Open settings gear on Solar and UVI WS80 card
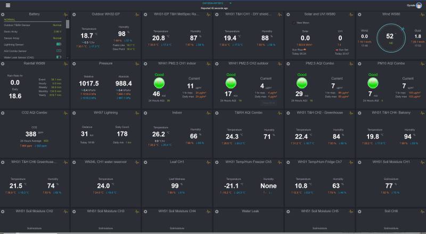This screenshot has height=234, width=426. (x=288, y=15)
